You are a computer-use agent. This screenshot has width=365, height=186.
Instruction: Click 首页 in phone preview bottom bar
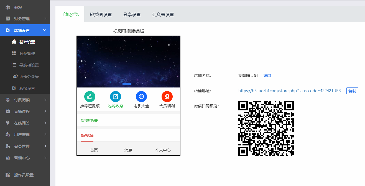[94, 150]
